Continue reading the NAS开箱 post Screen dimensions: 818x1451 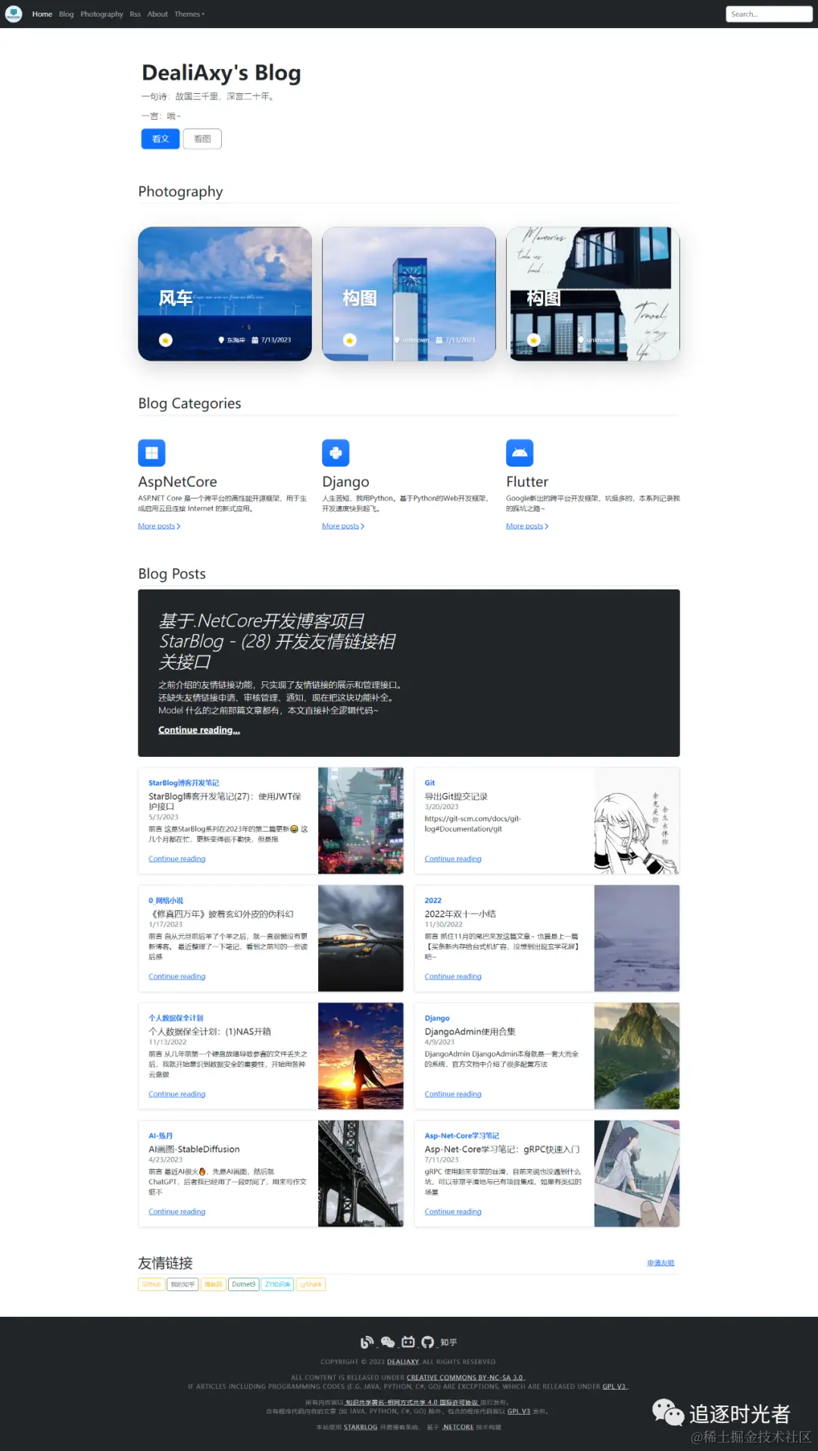(177, 1093)
